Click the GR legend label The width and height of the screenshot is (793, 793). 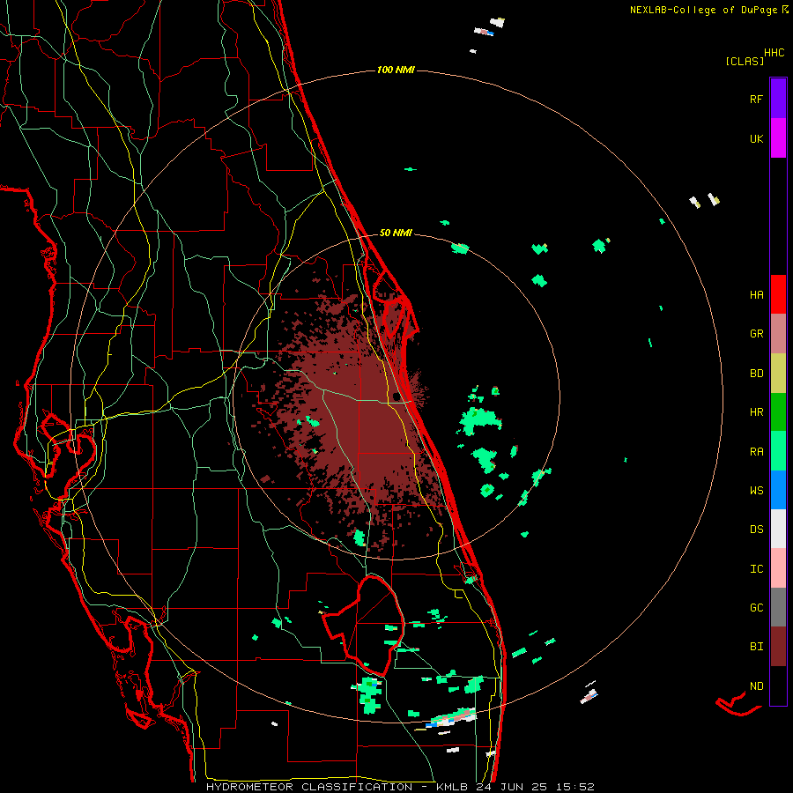coord(756,334)
